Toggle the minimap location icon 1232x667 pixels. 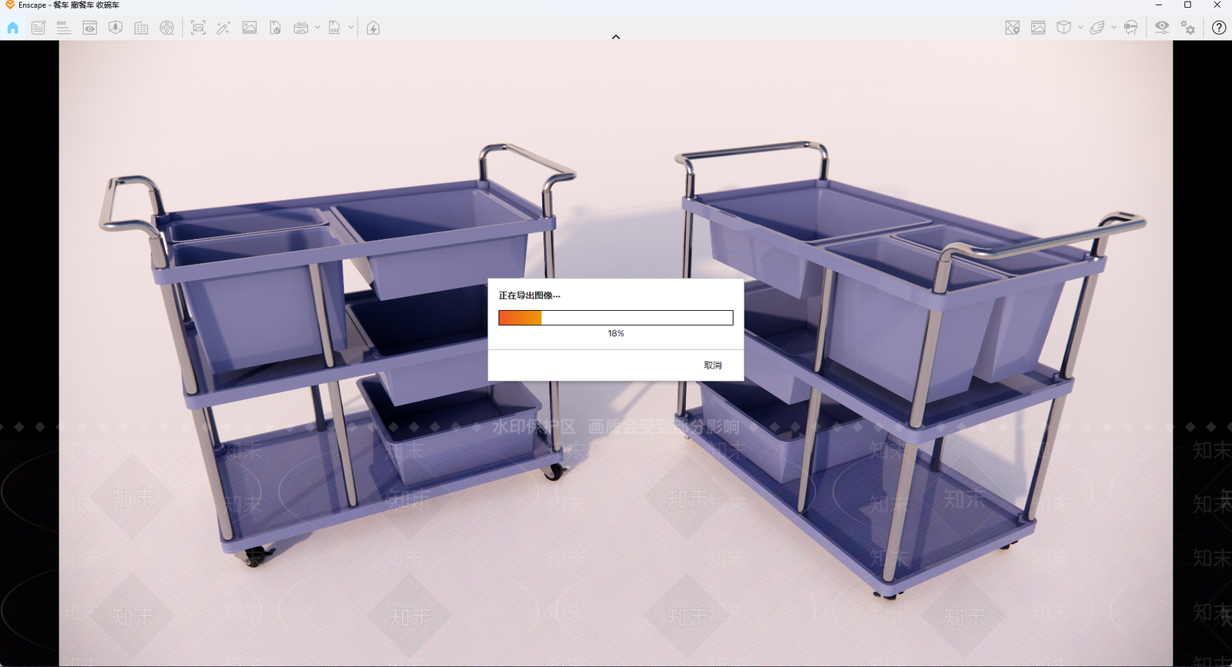pyautogui.click(x=1013, y=28)
